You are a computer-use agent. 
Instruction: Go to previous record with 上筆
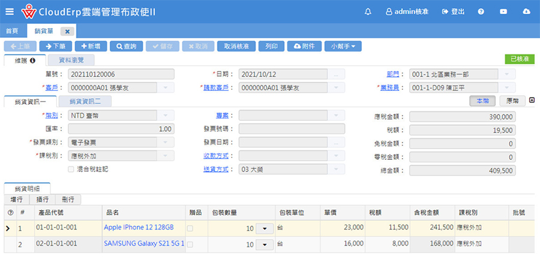point(20,46)
